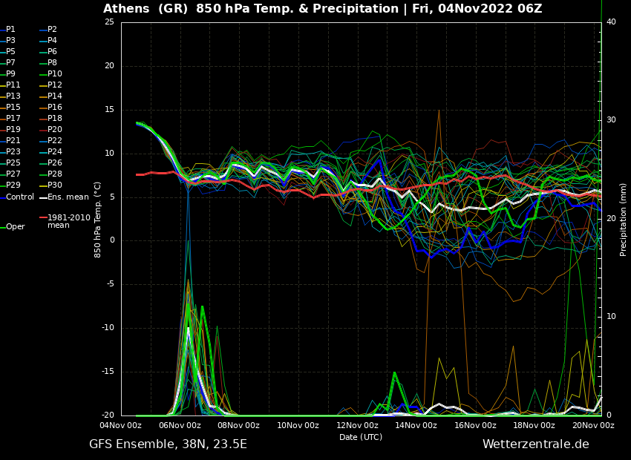Click the P15 ensemble member label
This screenshot has width=631, height=460.
[x=10, y=107]
